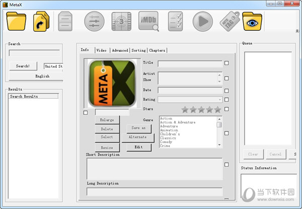
Task: Switch to the Info tab
Action: (x=85, y=50)
